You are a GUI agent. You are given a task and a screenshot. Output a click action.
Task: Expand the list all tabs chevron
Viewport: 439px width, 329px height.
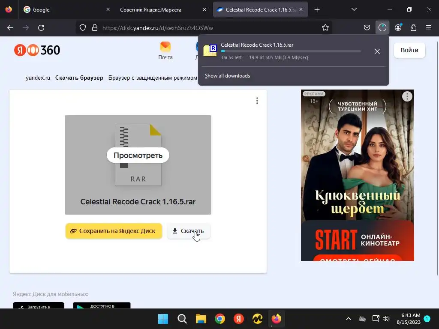coord(354,9)
